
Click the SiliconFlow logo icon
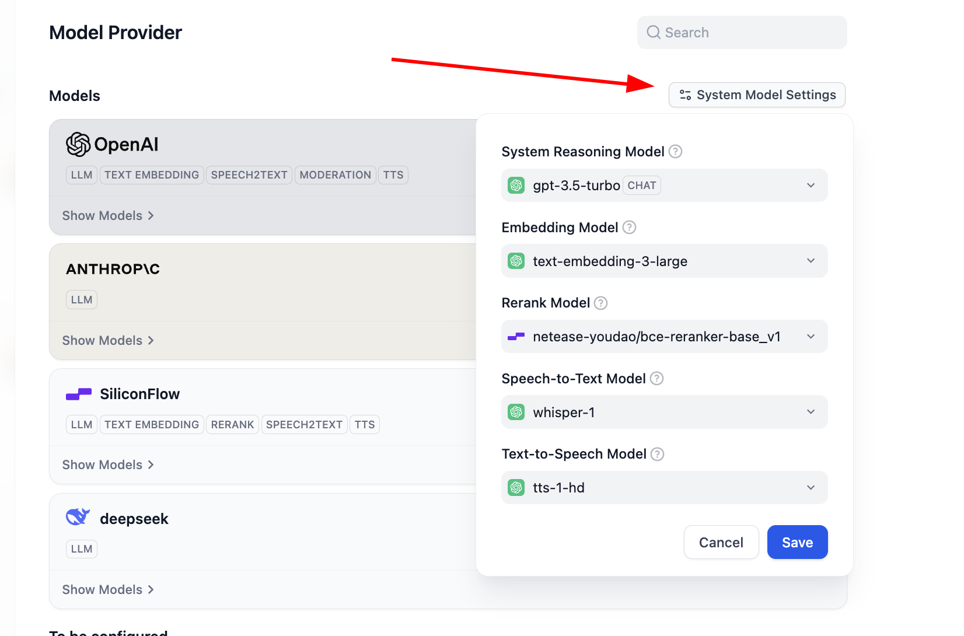[79, 394]
